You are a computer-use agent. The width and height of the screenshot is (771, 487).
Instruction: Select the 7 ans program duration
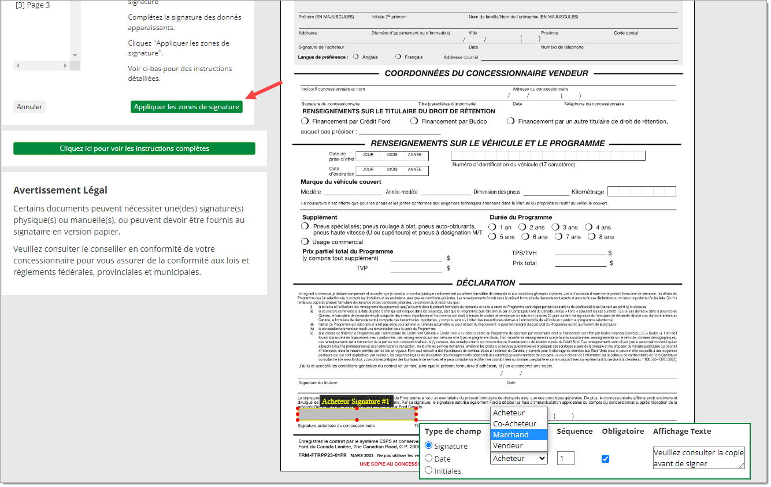point(558,236)
